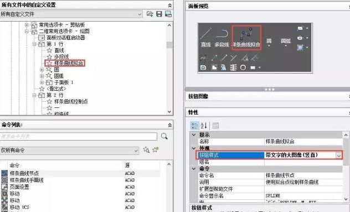This screenshot has width=350, height=212.
Task: Click the 命令 column header
Action: pos(14,166)
